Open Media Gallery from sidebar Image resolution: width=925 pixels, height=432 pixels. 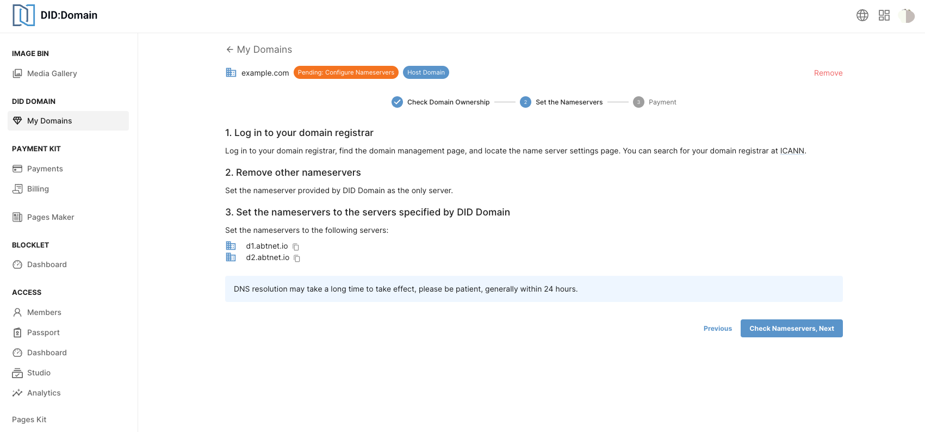click(52, 73)
